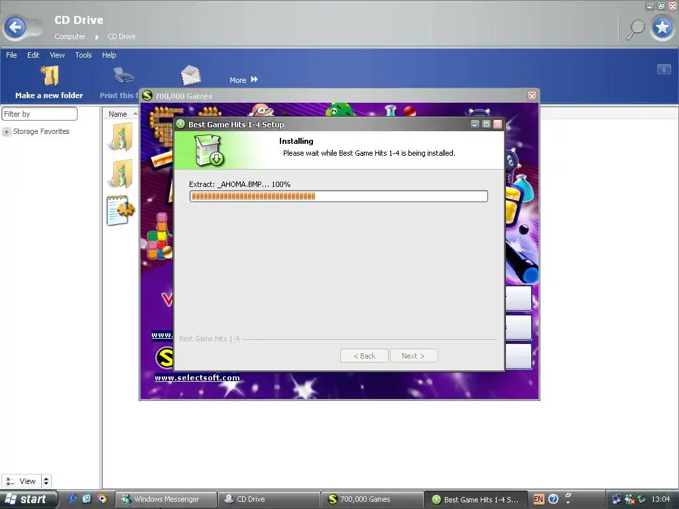This screenshot has width=679, height=509.
Task: Switch to CD Drive taskbar button
Action: point(269,499)
